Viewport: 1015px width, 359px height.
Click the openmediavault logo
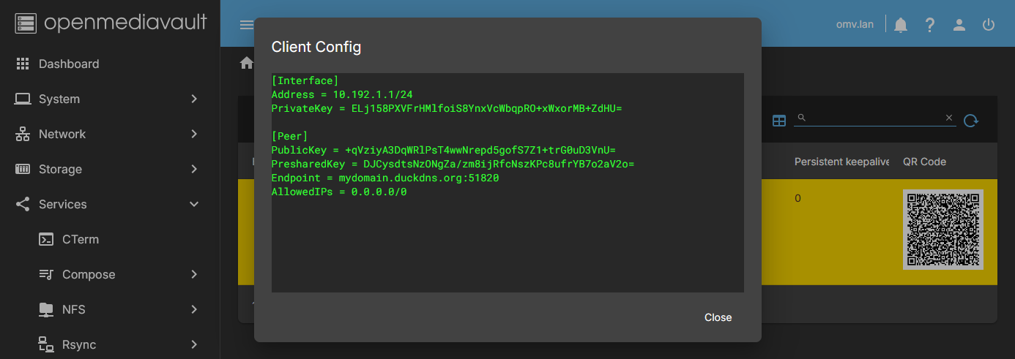coord(110,23)
